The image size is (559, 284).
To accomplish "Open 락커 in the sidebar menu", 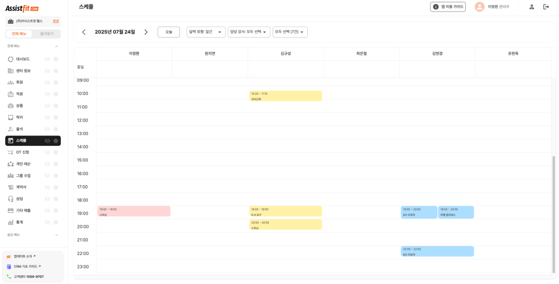I will [x=19, y=117].
